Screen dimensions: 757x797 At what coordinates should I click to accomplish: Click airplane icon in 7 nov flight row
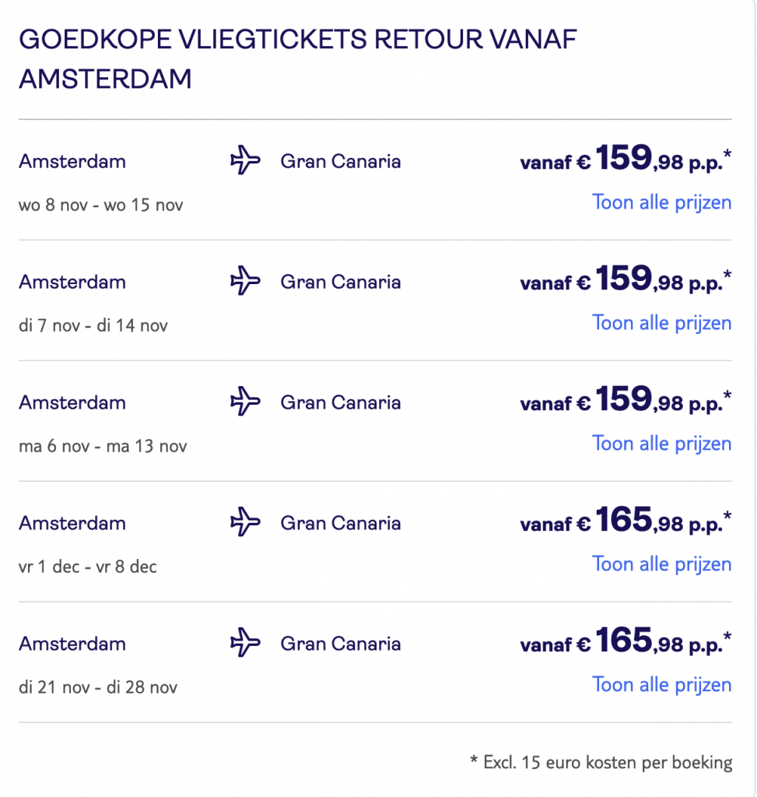pos(245,282)
